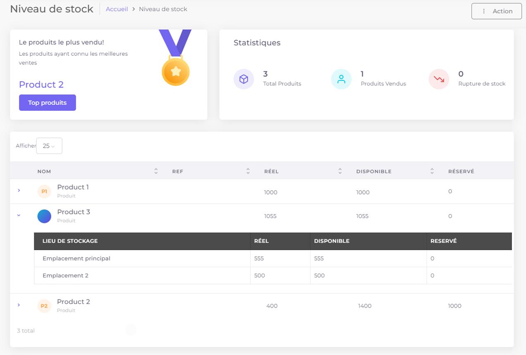
Task: Open the Action menu
Action: pos(496,11)
